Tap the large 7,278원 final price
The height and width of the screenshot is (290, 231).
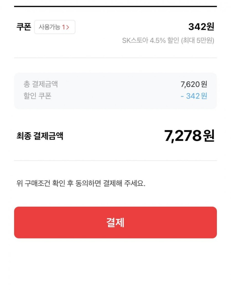coord(189,136)
